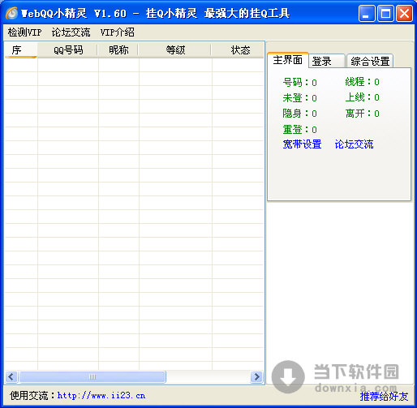Click the horizontal scrollbar right arrow
This screenshot has width=417, height=408.
pos(256,376)
